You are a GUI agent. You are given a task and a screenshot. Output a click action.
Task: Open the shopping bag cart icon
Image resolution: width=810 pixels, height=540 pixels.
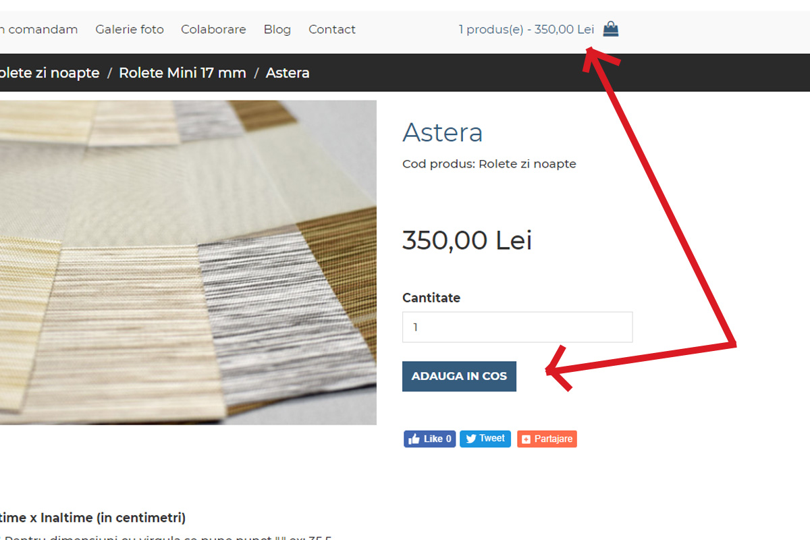[x=611, y=29]
